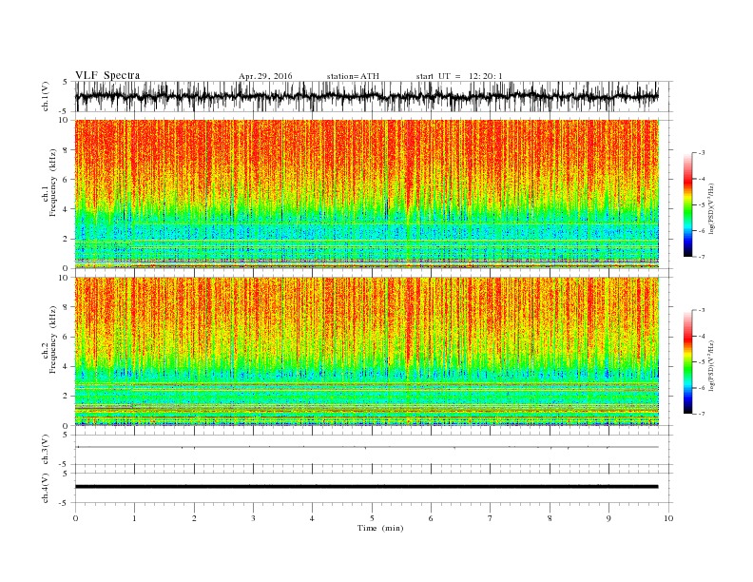Click the "3" minute tick label
This screenshot has height=582, width=753.
pyautogui.click(x=253, y=518)
